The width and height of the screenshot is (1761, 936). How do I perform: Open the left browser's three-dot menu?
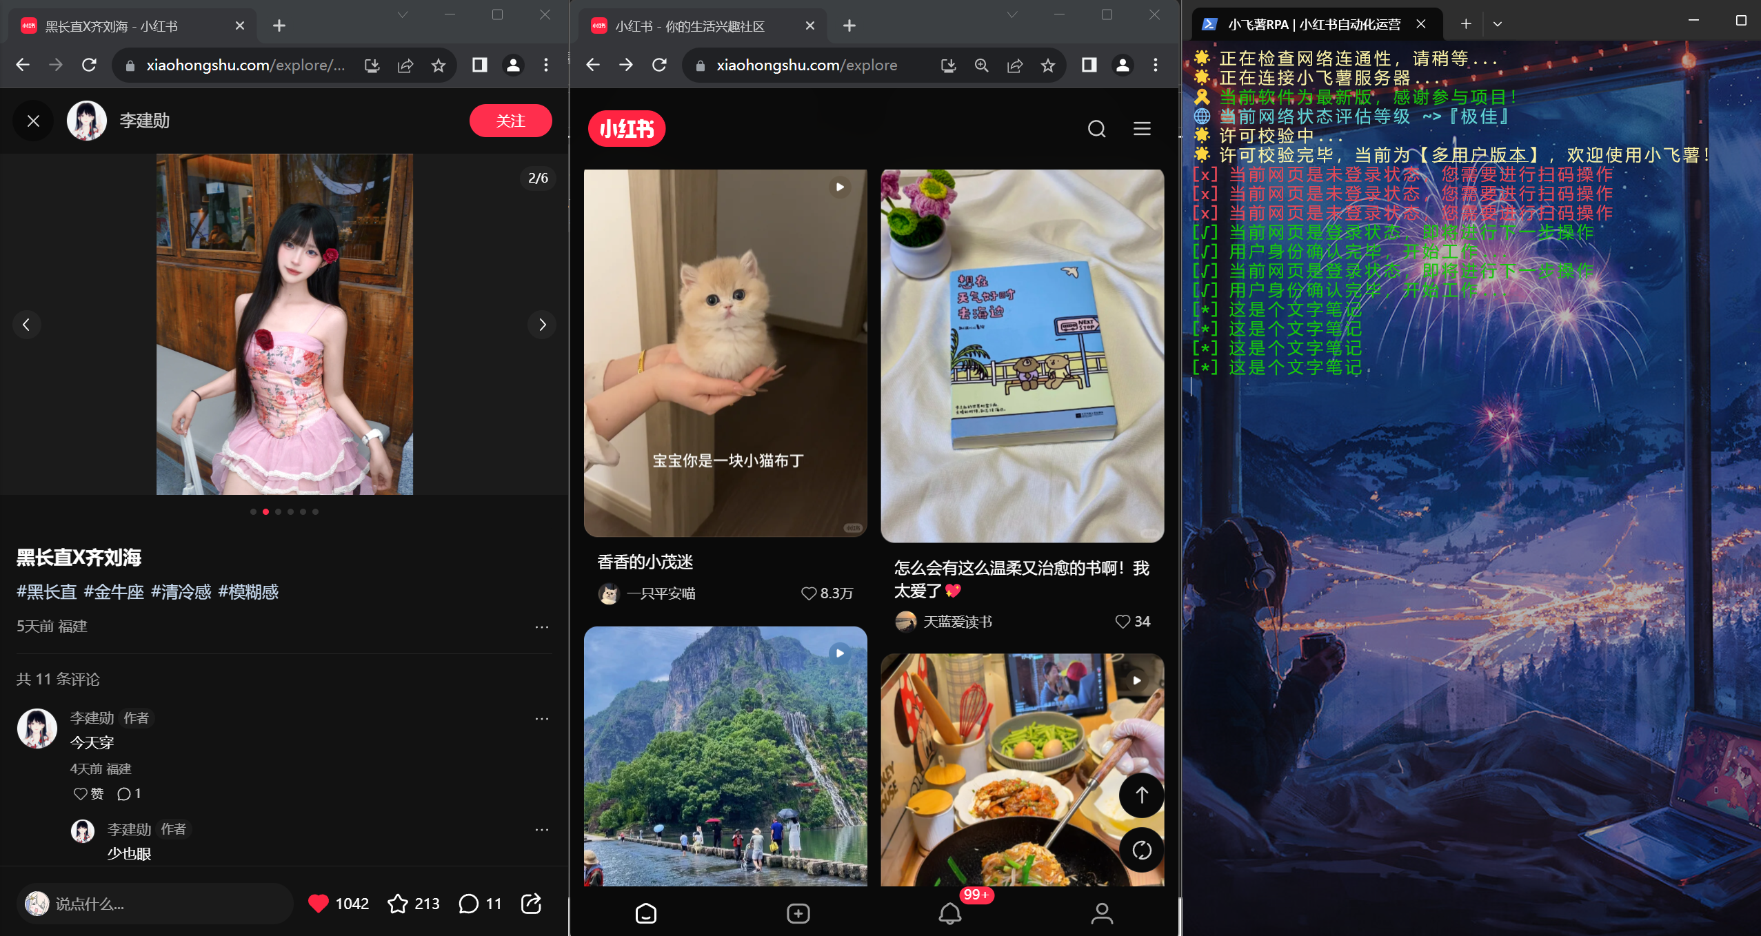(x=546, y=65)
